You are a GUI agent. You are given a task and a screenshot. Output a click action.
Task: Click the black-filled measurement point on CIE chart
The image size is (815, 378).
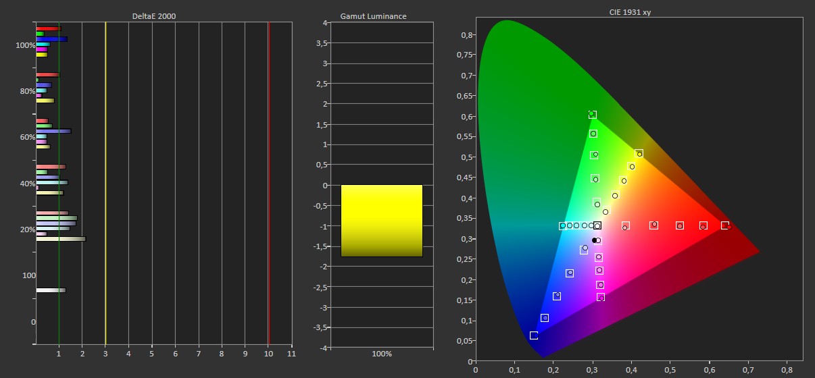(x=594, y=240)
